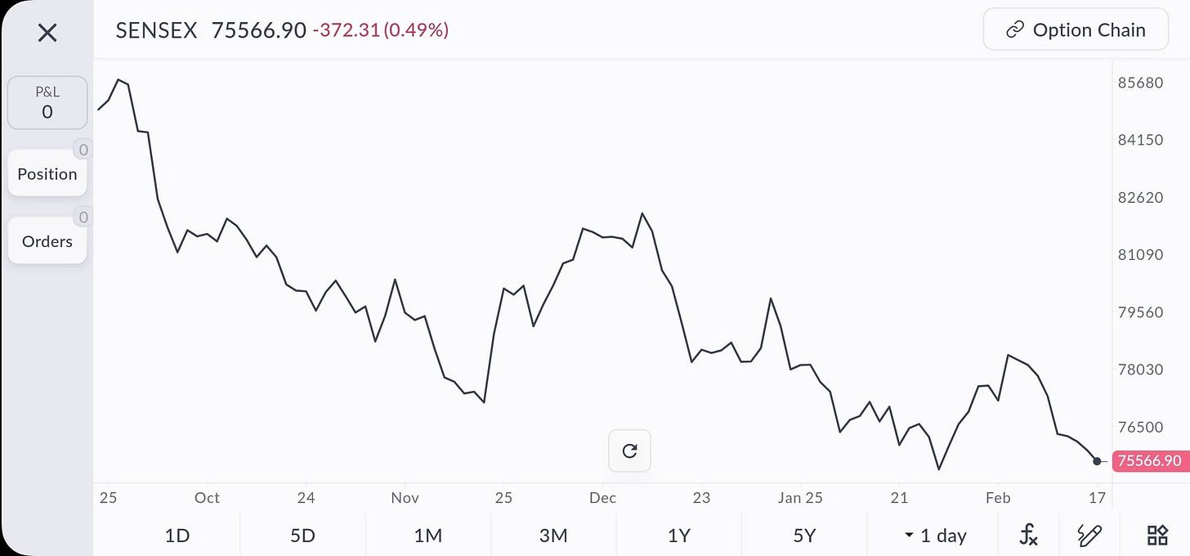Click the current price label 75566.90
Screen dimensions: 1190x556
pyautogui.click(x=1148, y=461)
